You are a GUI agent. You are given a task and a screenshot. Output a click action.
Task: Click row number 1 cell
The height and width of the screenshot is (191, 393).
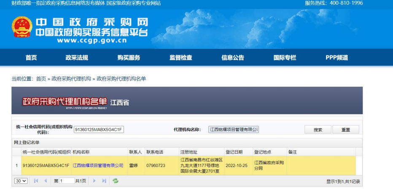pyautogui.click(x=16, y=165)
